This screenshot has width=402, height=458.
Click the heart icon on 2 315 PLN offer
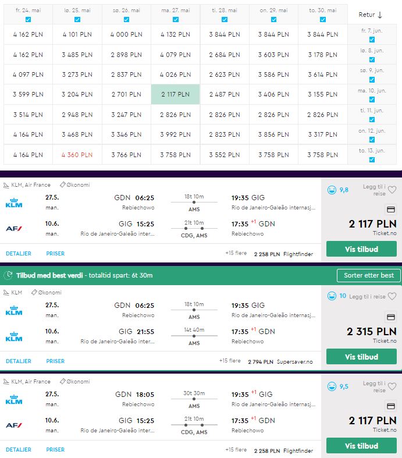(392, 296)
